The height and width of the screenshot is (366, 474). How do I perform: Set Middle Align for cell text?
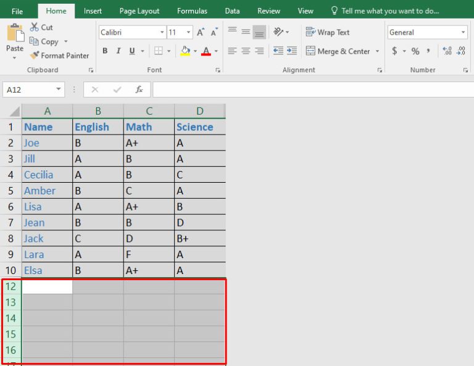coord(246,31)
